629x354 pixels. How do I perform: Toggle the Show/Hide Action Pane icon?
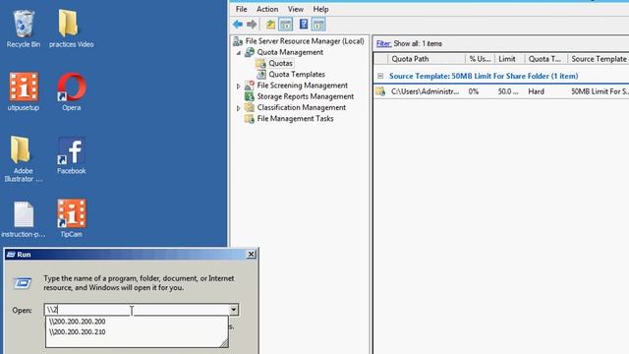pos(318,25)
